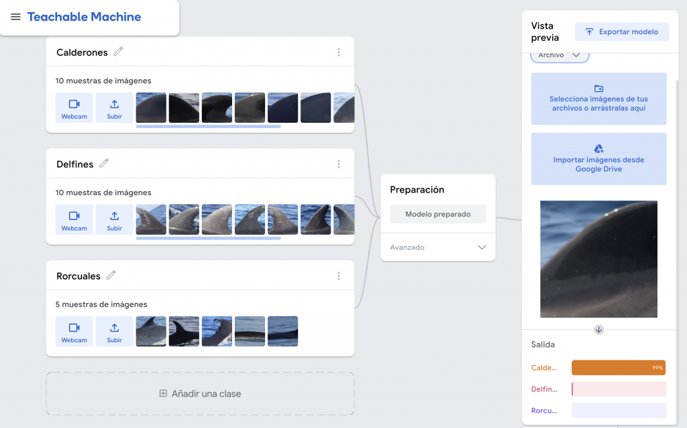Open the Calderones class options menu

tap(339, 52)
